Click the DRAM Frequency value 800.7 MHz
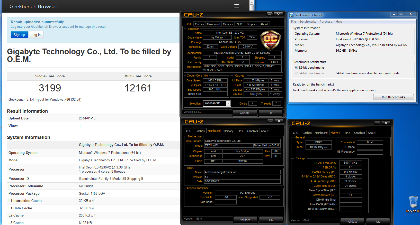Screen dimensions: 420x225 pos(351,163)
